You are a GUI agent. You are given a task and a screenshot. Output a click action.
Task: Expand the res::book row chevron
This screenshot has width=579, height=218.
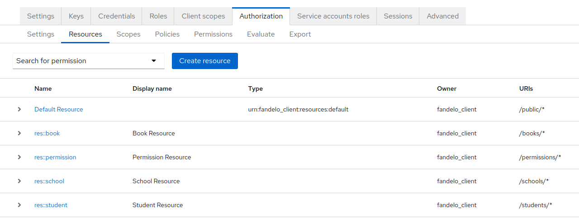pos(19,133)
